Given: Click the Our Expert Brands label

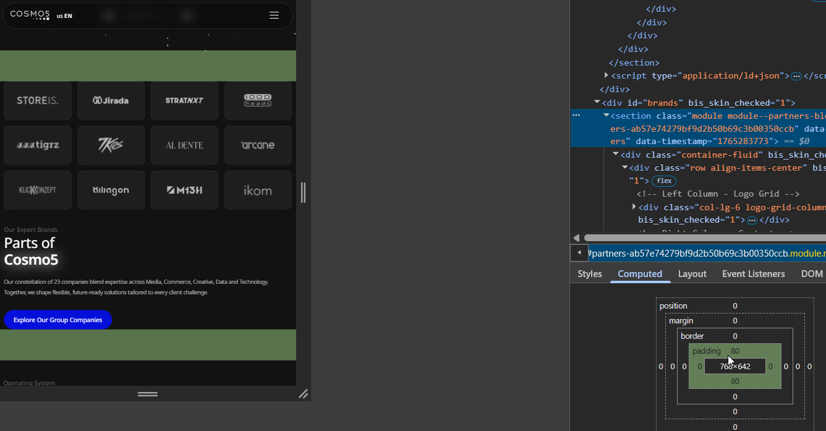Looking at the screenshot, I should coord(30,229).
